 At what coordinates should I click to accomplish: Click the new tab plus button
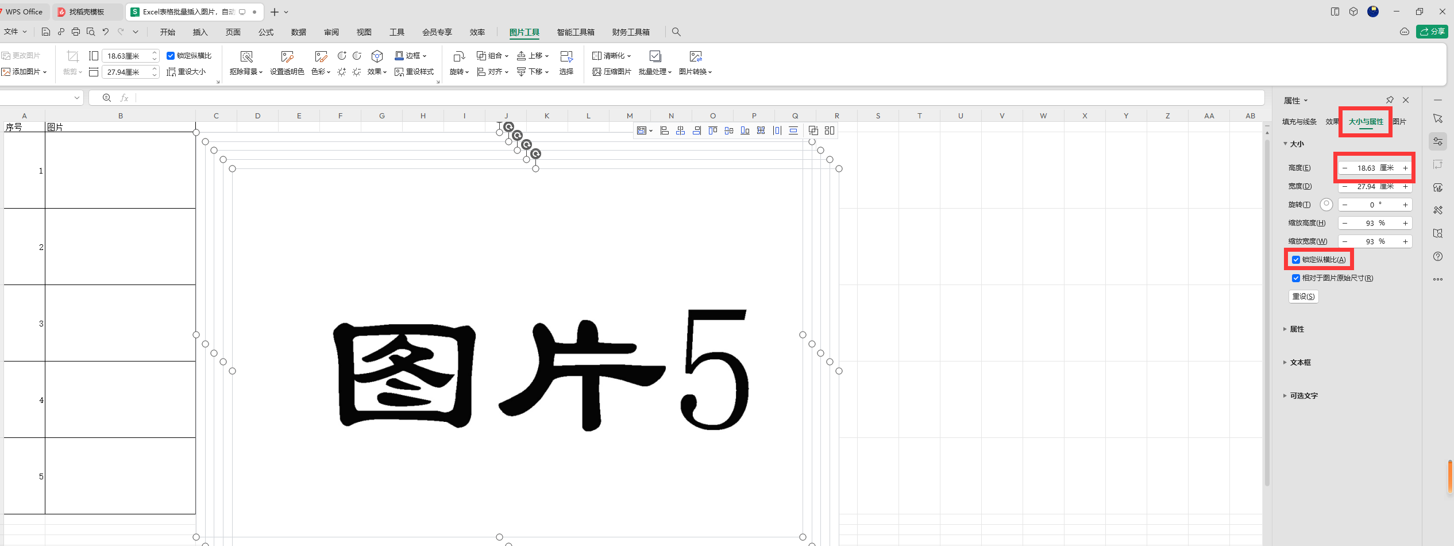pos(275,11)
